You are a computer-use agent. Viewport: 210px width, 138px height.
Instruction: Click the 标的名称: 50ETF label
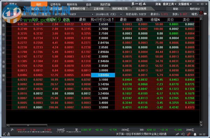click(136, 14)
